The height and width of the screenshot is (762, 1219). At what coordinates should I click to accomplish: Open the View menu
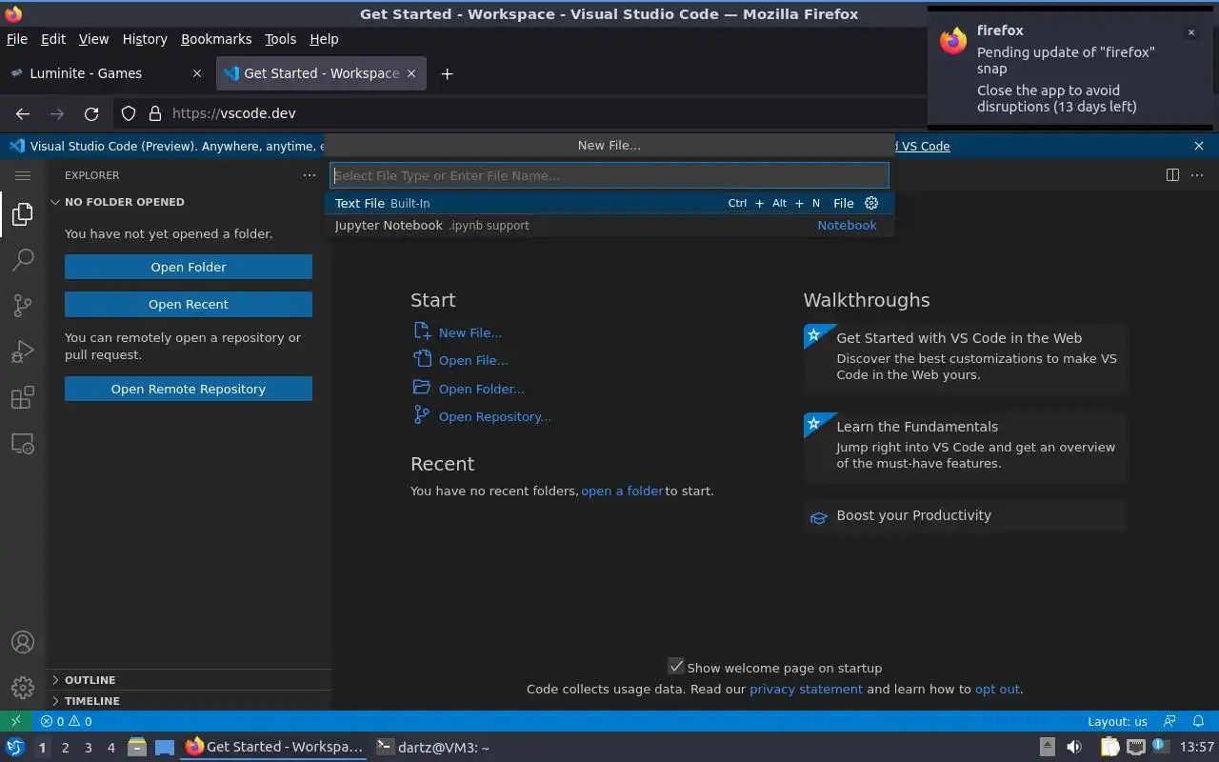(x=93, y=39)
